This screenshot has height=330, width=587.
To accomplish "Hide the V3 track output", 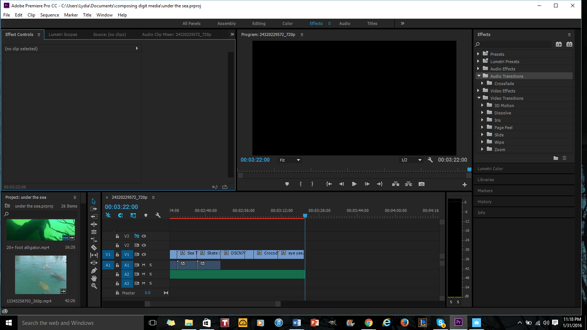I will click(x=144, y=236).
